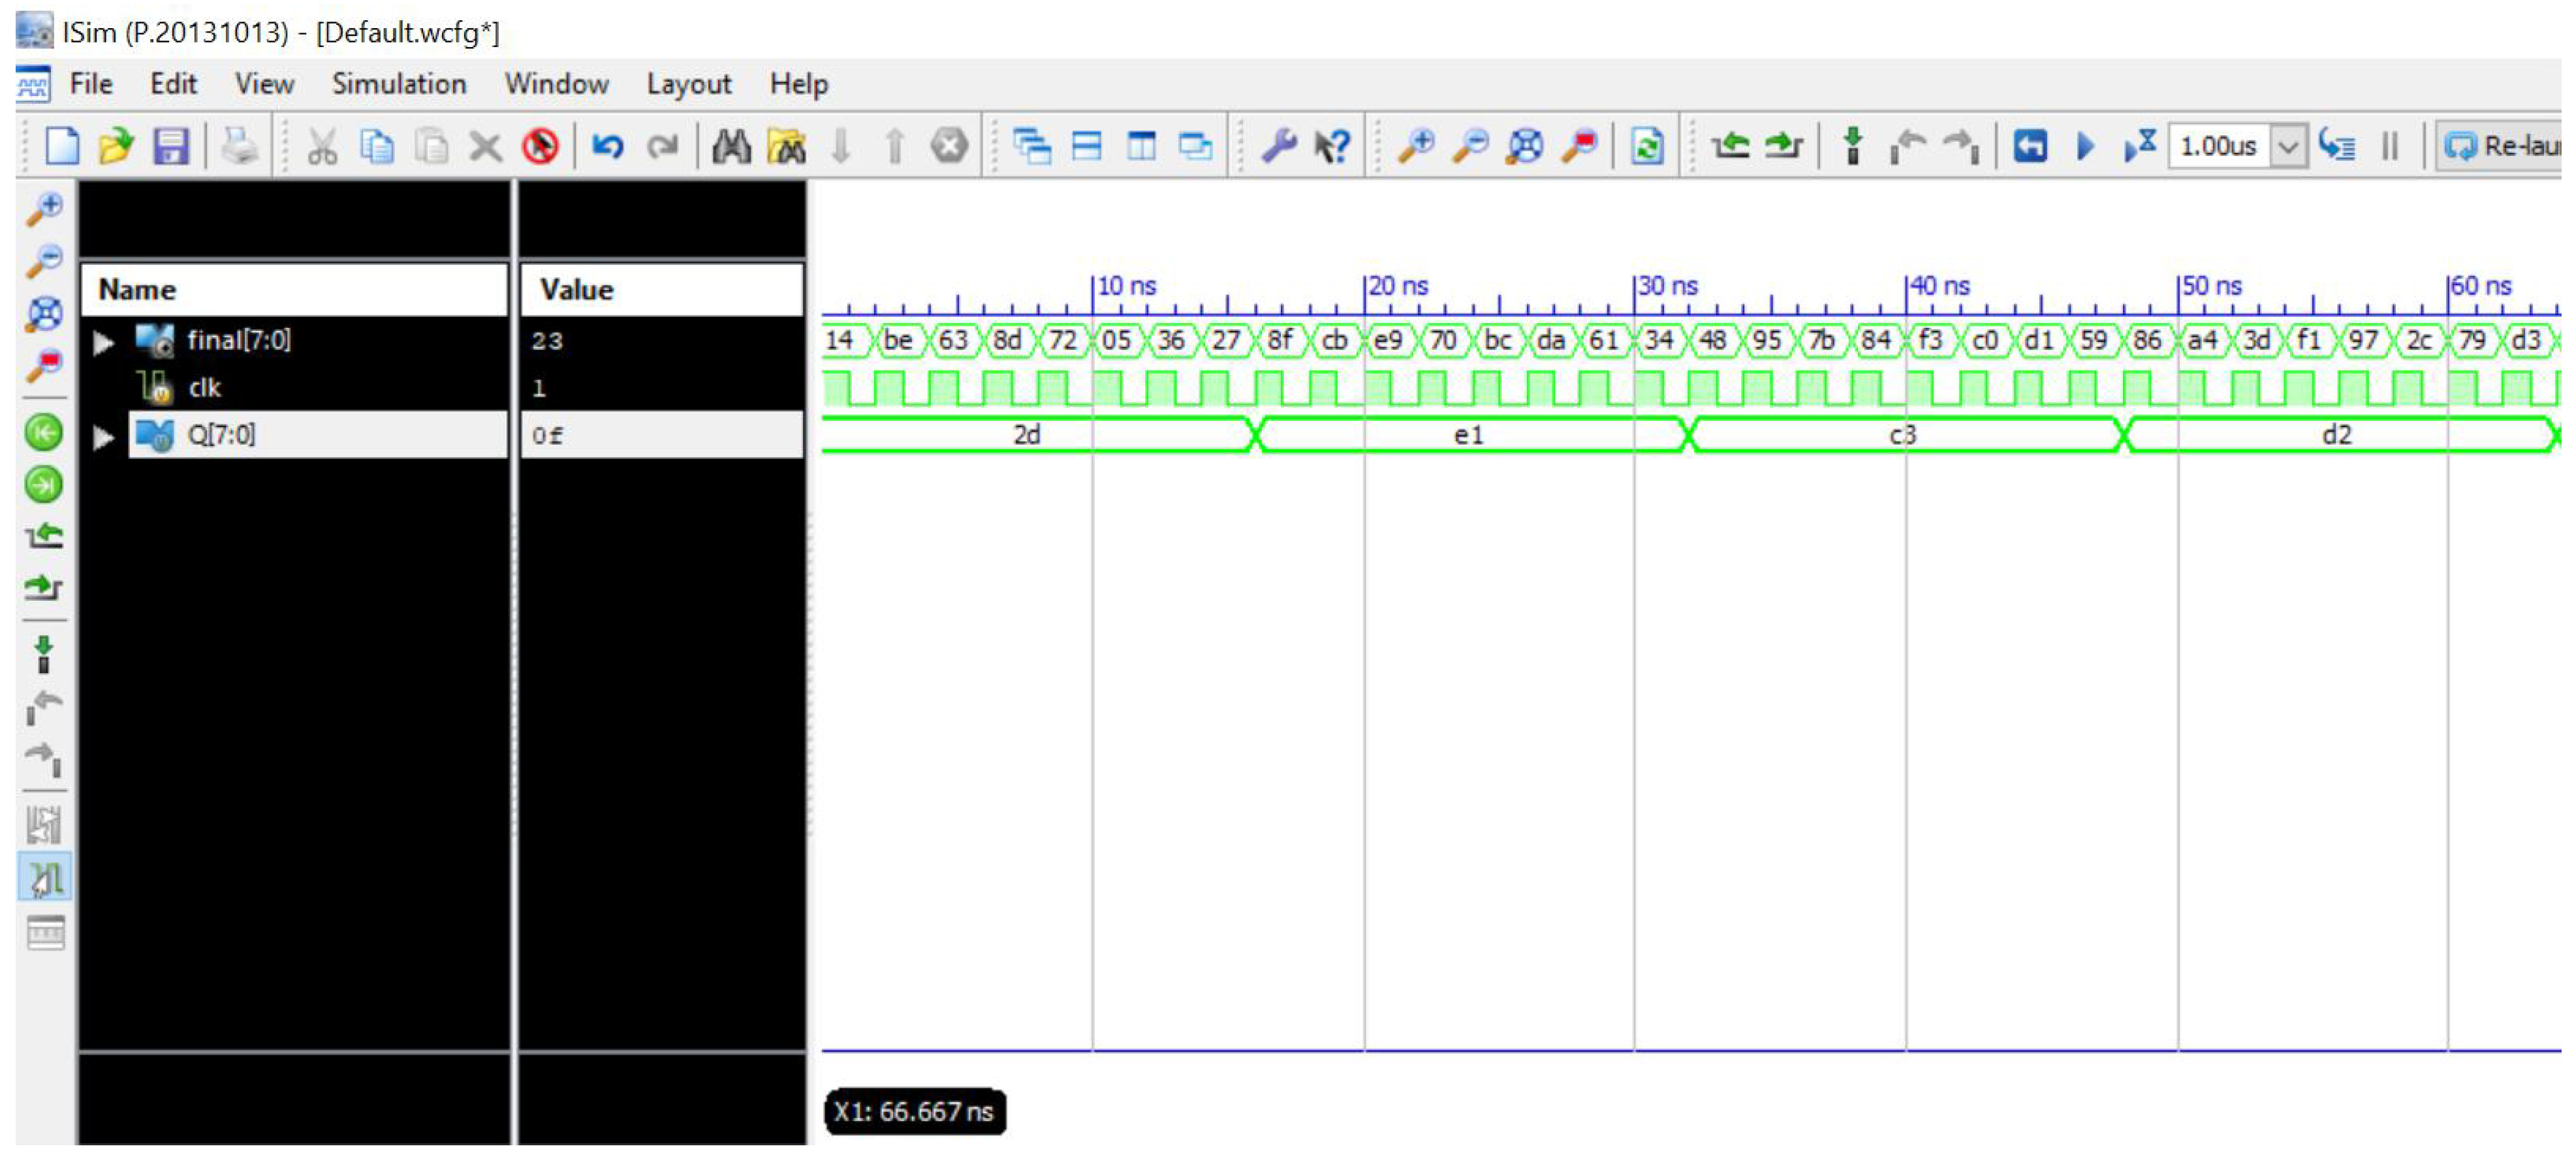Open the 1.00us run time dropdown
The width and height of the screenshot is (2576, 1159).
point(2288,147)
